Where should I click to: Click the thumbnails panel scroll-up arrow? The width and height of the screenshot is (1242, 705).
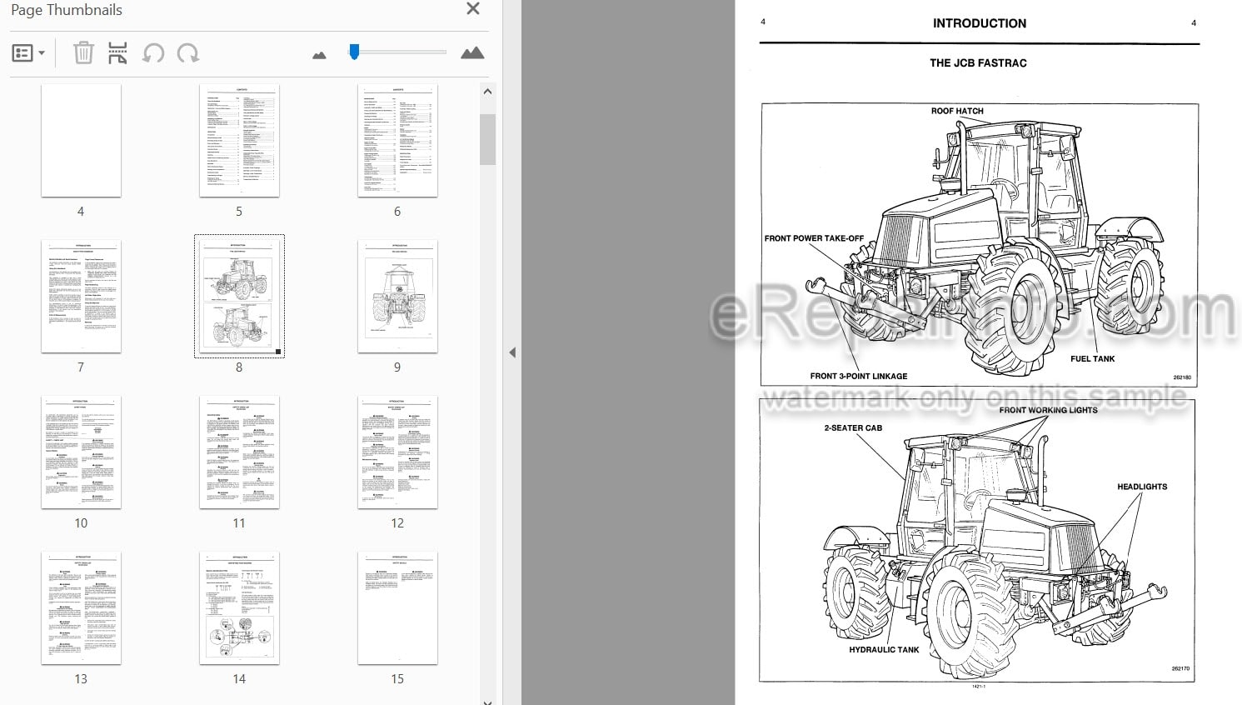(487, 92)
